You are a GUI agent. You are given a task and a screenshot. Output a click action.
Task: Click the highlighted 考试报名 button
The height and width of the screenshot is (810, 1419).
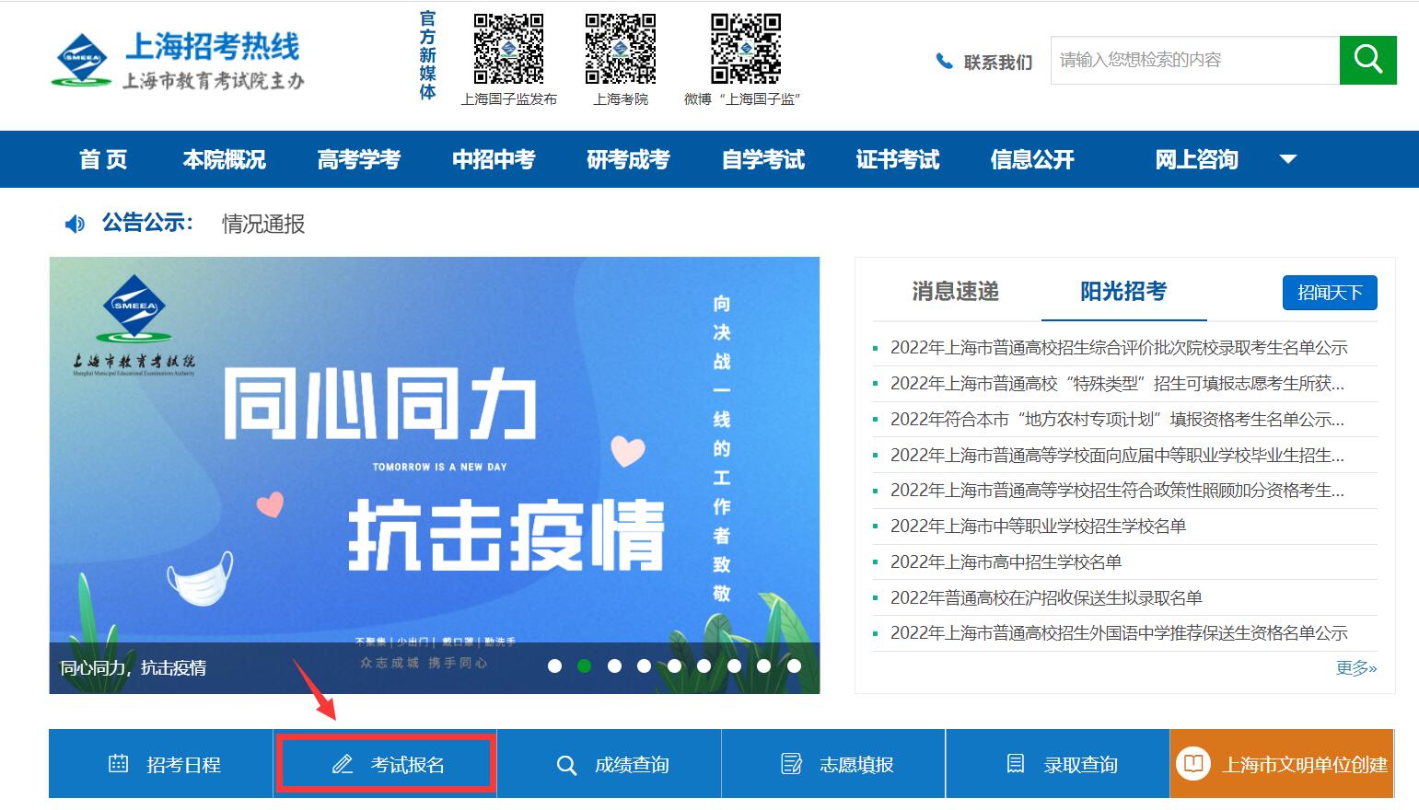coord(387,764)
